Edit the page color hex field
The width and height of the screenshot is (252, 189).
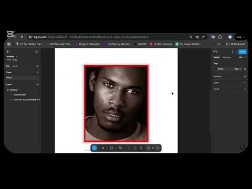click(x=220, y=69)
